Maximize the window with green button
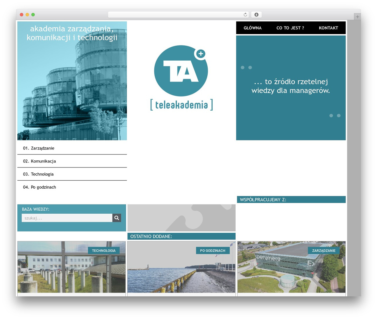This screenshot has width=377, height=319. click(x=33, y=15)
